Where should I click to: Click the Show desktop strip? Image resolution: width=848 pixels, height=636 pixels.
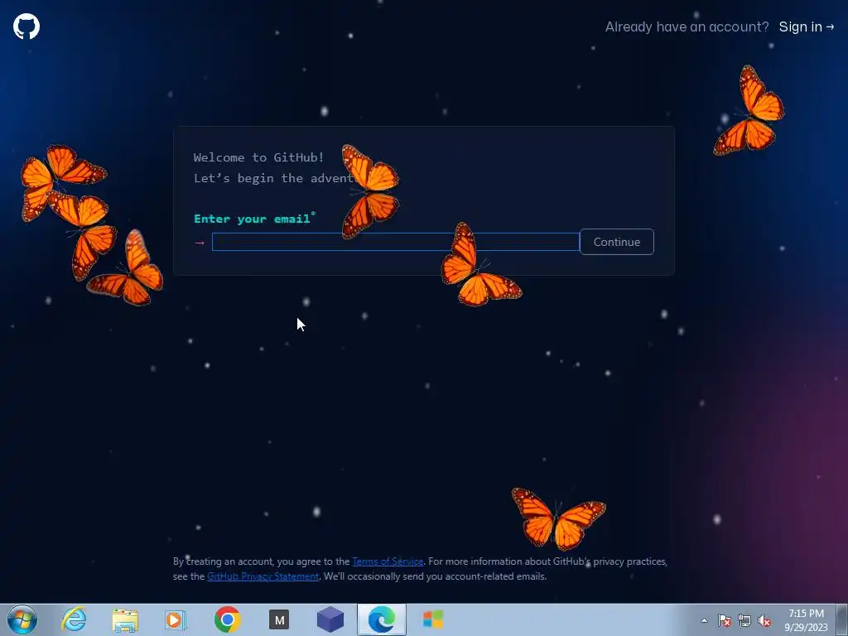coord(842,619)
